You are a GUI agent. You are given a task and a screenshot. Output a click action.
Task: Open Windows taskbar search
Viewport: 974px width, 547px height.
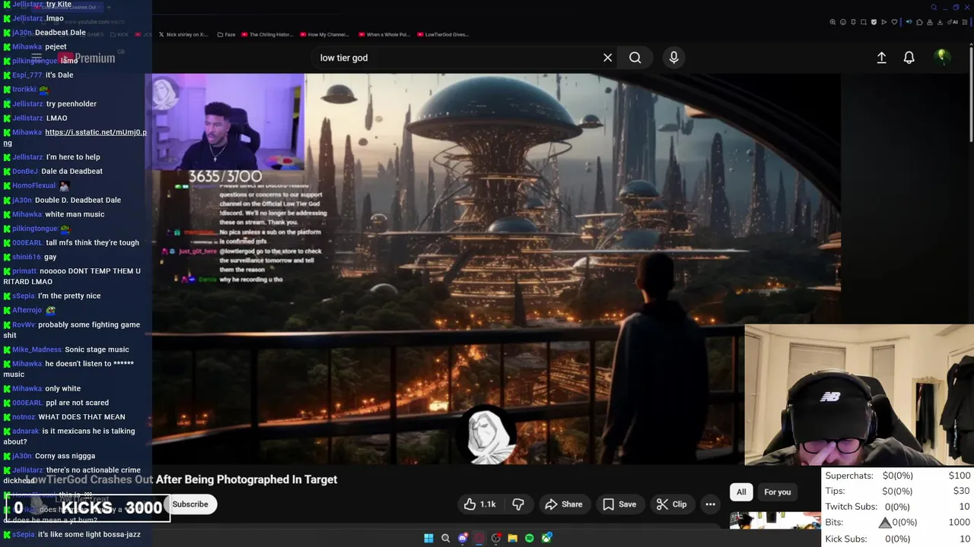coord(445,538)
